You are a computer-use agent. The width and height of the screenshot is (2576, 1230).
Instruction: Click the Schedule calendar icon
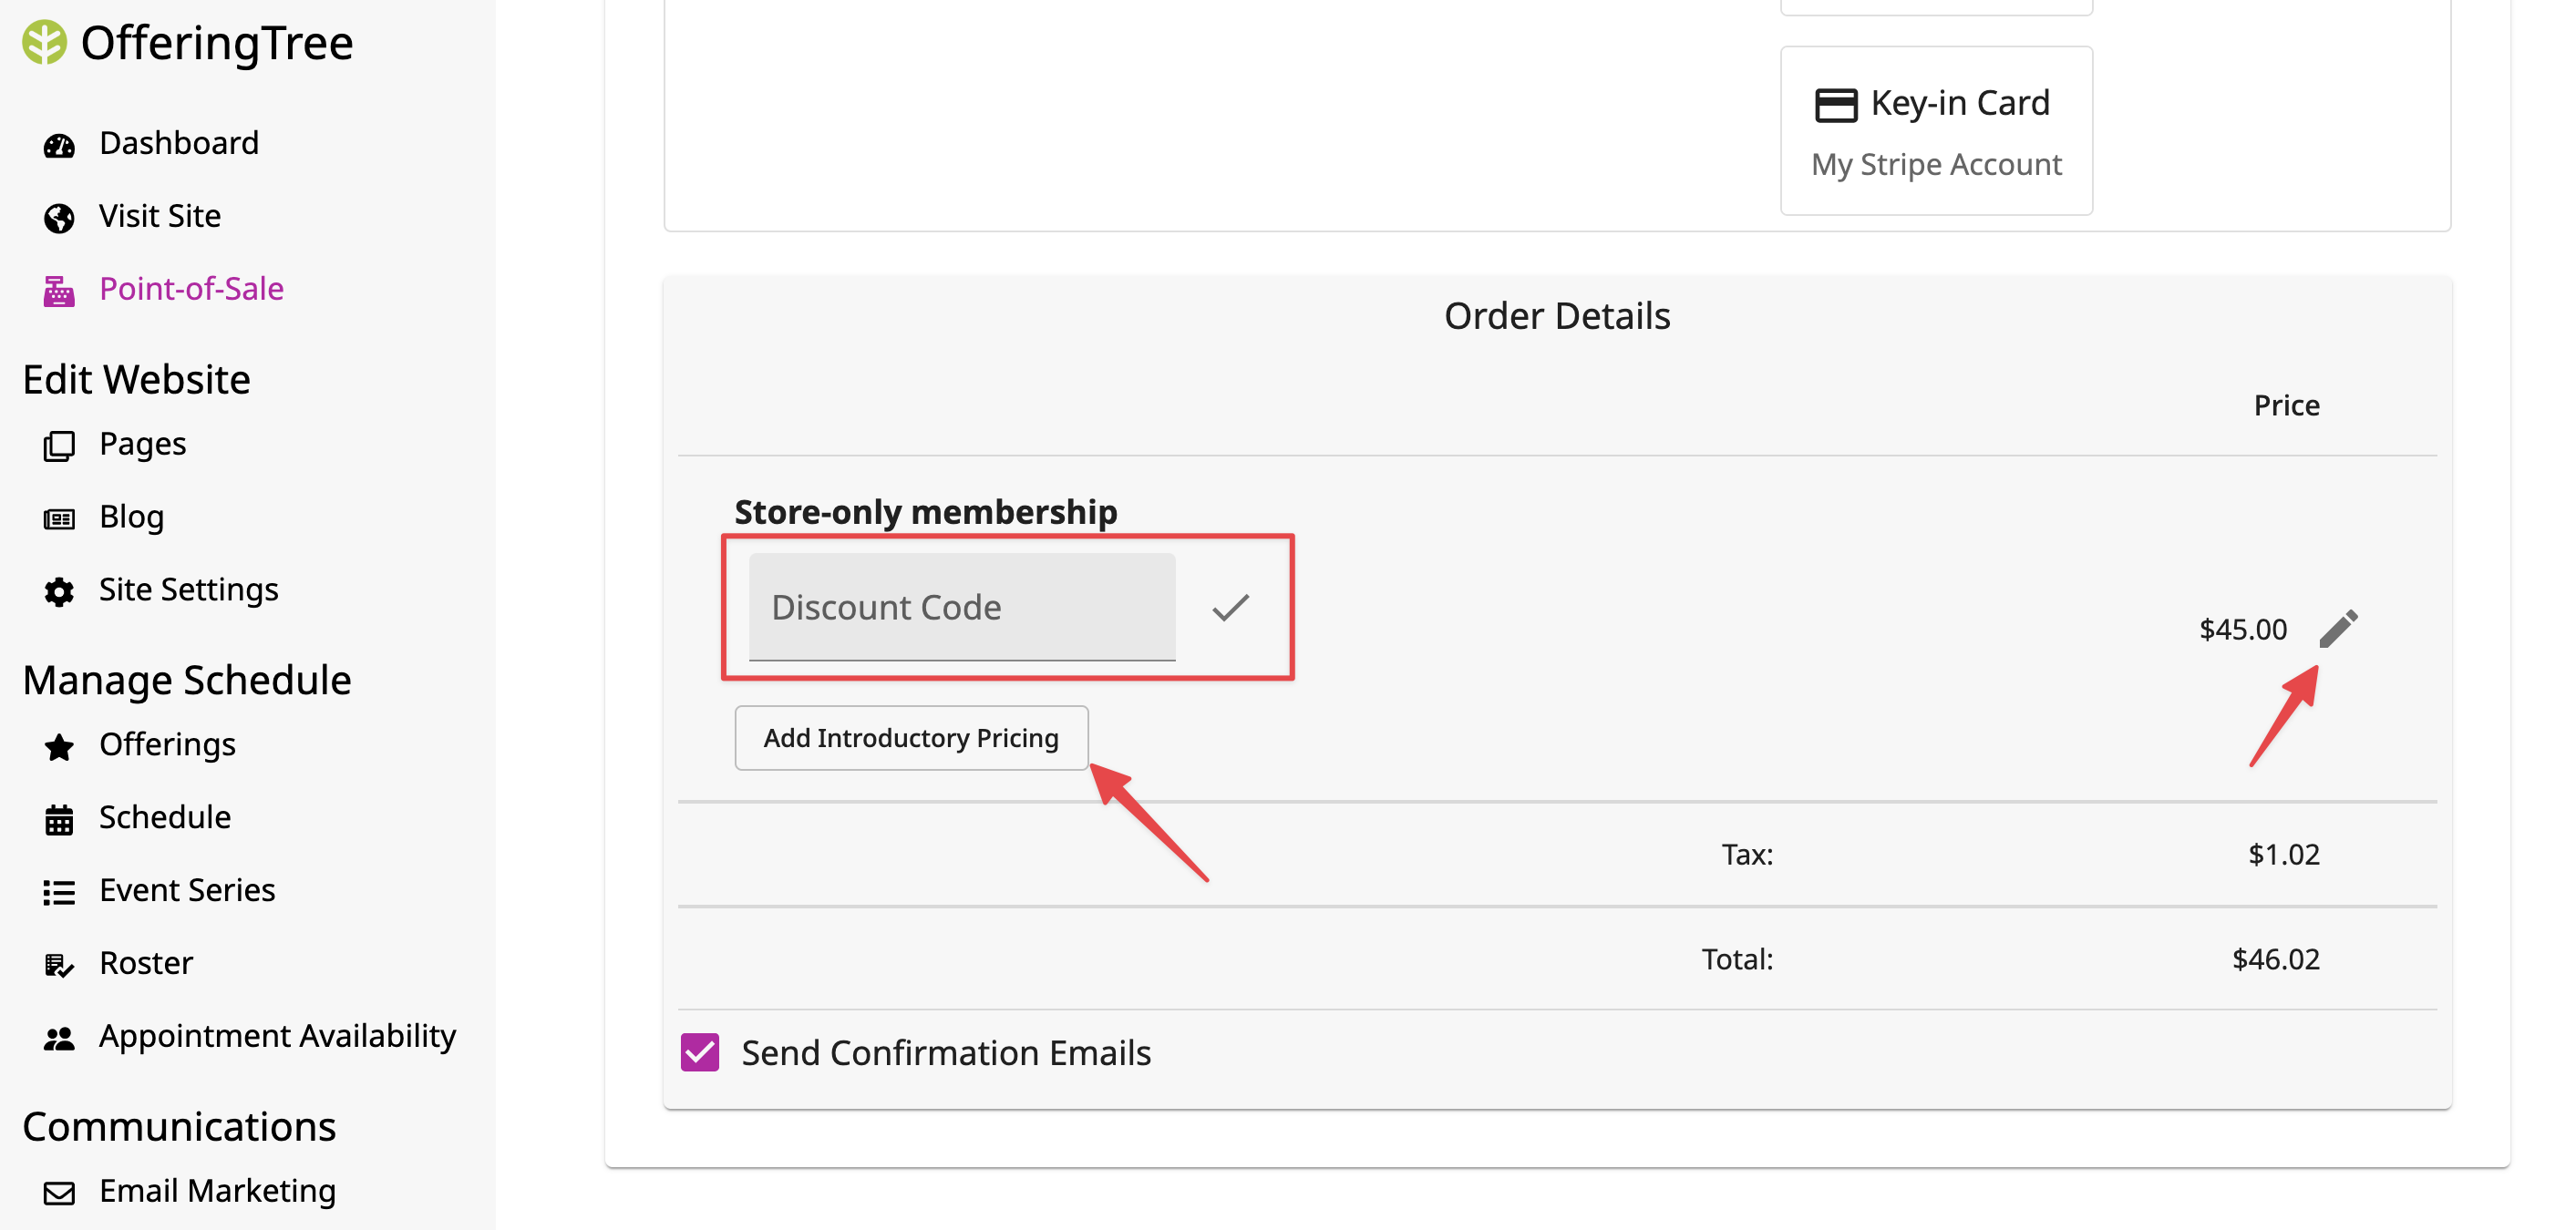[x=59, y=819]
